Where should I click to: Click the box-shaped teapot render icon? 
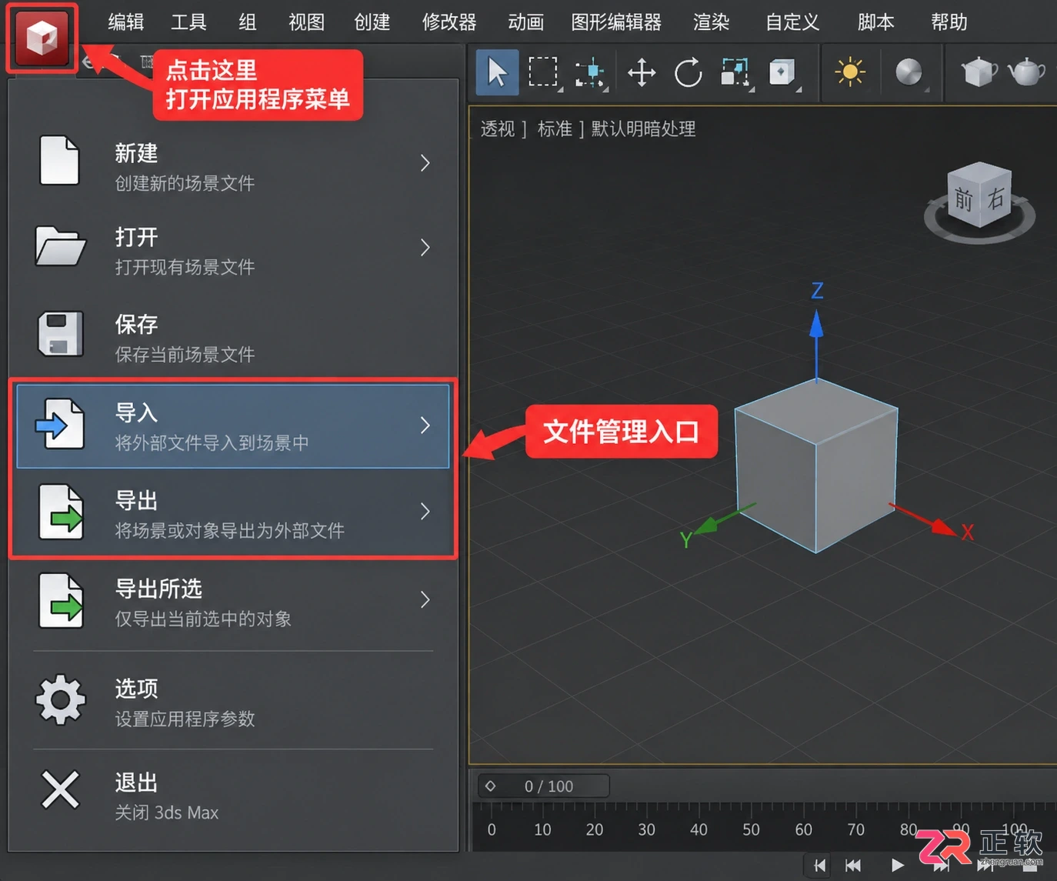979,72
